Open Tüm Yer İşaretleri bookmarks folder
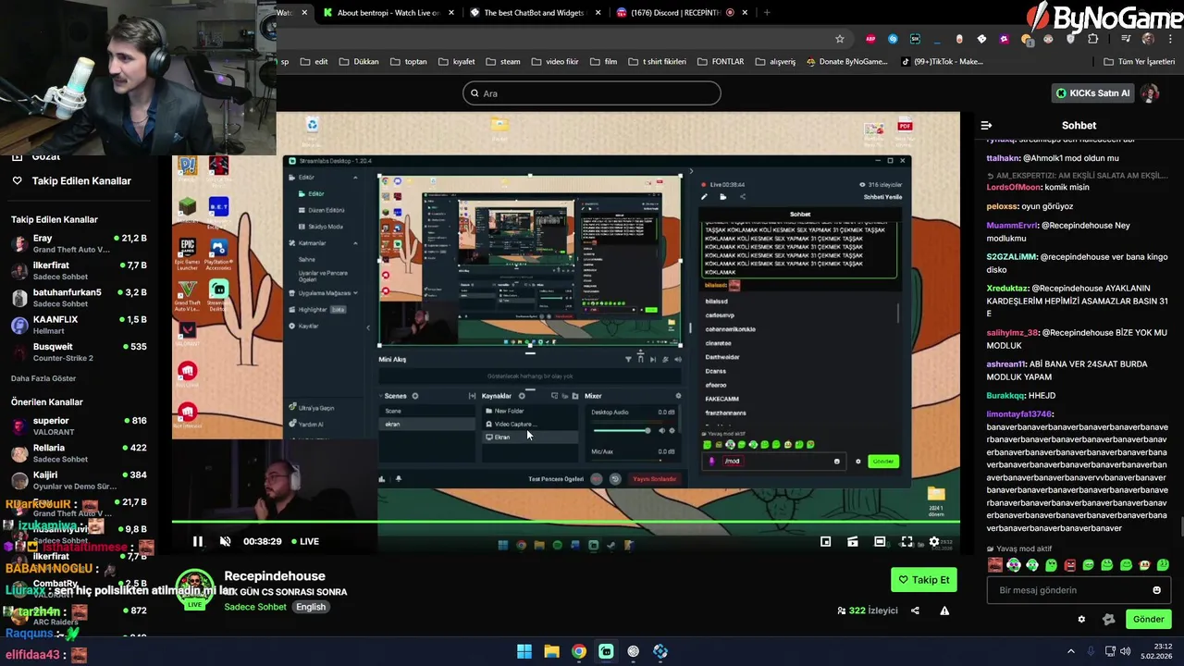Image resolution: width=1184 pixels, height=666 pixels. tap(1139, 62)
